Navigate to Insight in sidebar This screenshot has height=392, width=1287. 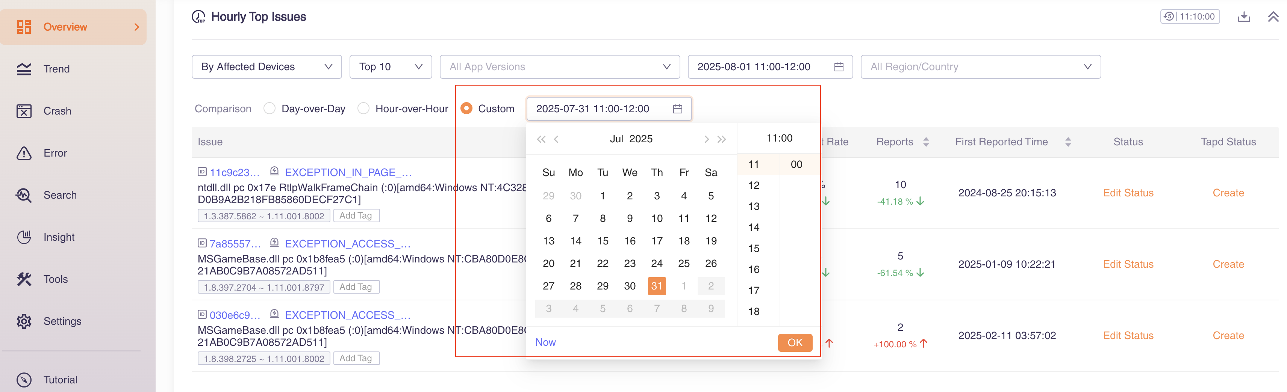pos(59,237)
